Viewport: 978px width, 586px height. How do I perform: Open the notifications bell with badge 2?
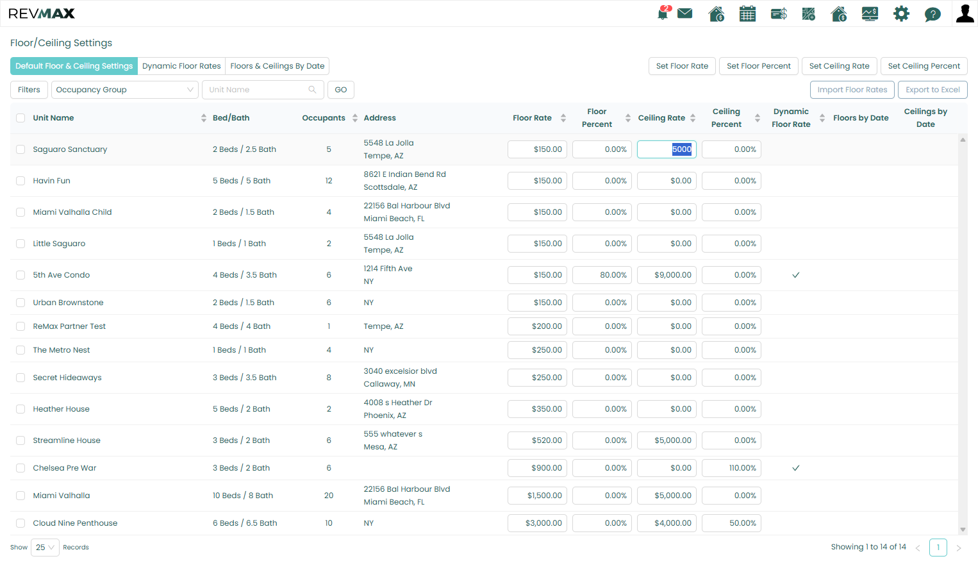click(x=663, y=13)
